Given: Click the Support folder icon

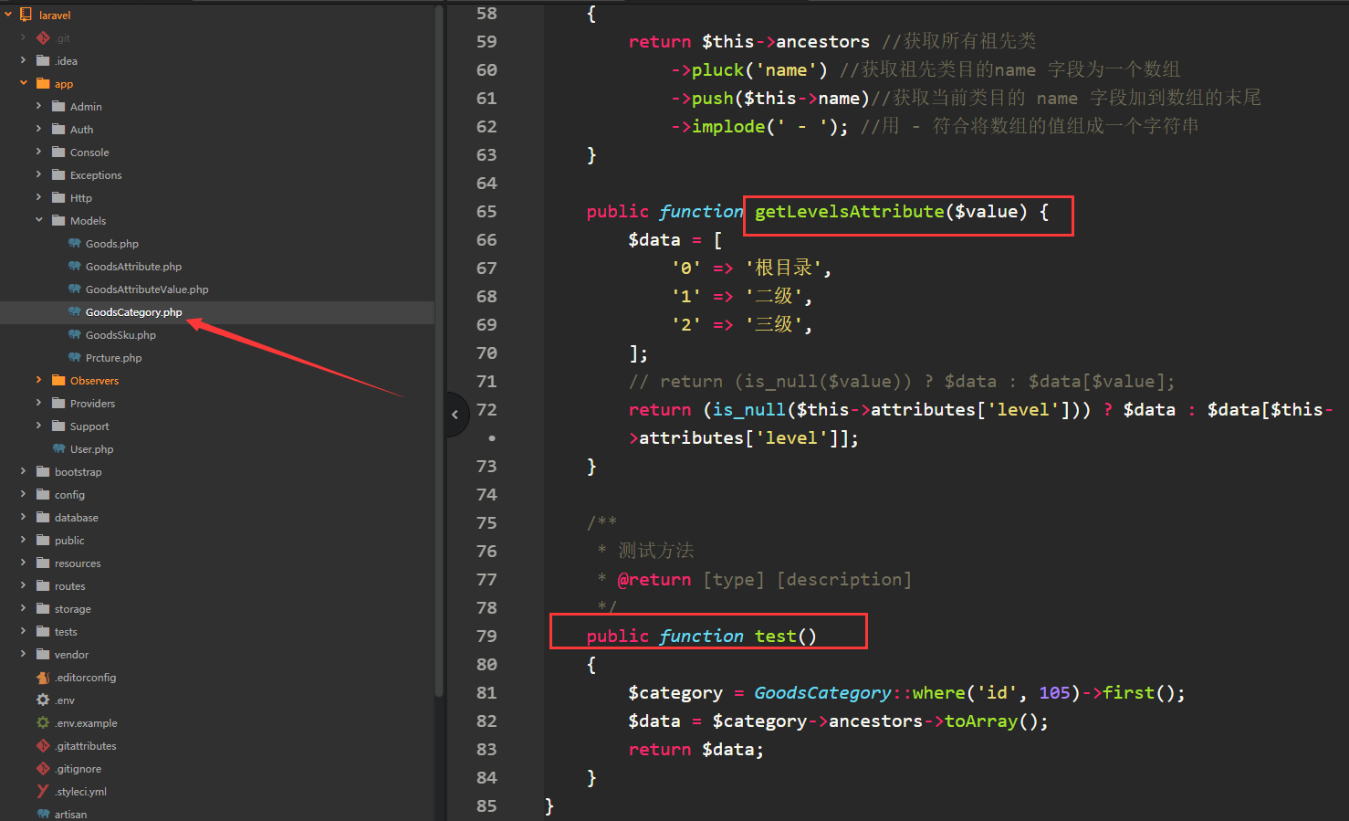Looking at the screenshot, I should pyautogui.click(x=58, y=426).
